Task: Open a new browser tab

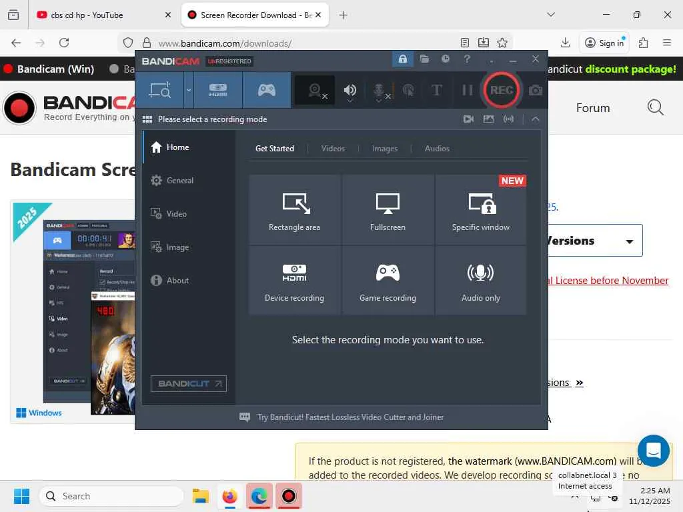Action: pos(344,15)
